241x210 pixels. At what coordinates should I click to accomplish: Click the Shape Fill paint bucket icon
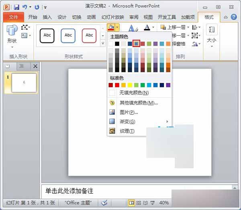[x=111, y=27]
